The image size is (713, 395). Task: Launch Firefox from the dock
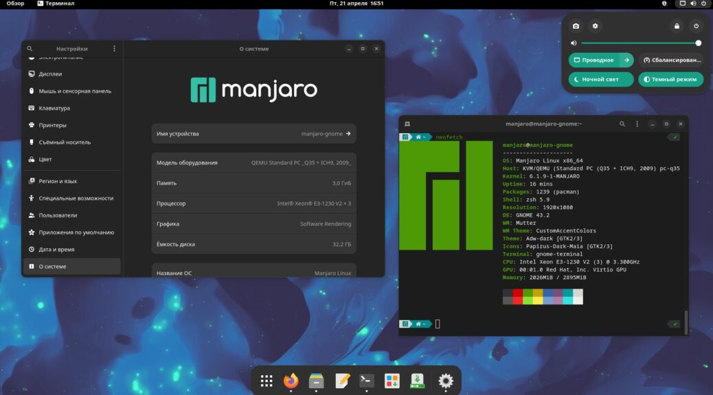(291, 381)
